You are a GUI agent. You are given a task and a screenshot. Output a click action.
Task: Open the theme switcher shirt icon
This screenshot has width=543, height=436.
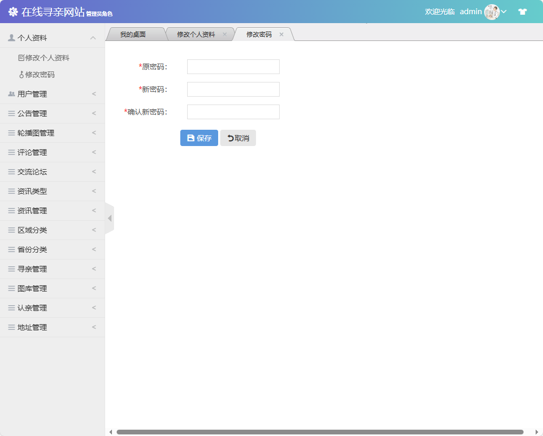click(522, 11)
